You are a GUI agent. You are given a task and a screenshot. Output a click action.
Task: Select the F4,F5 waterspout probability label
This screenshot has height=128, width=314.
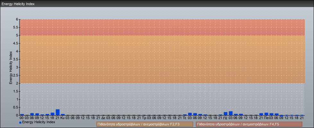249,124
